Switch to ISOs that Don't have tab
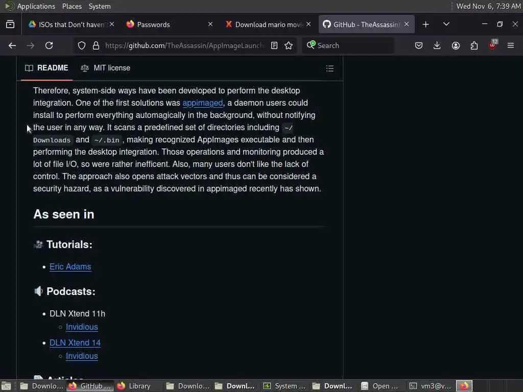523x392 pixels. point(70,24)
